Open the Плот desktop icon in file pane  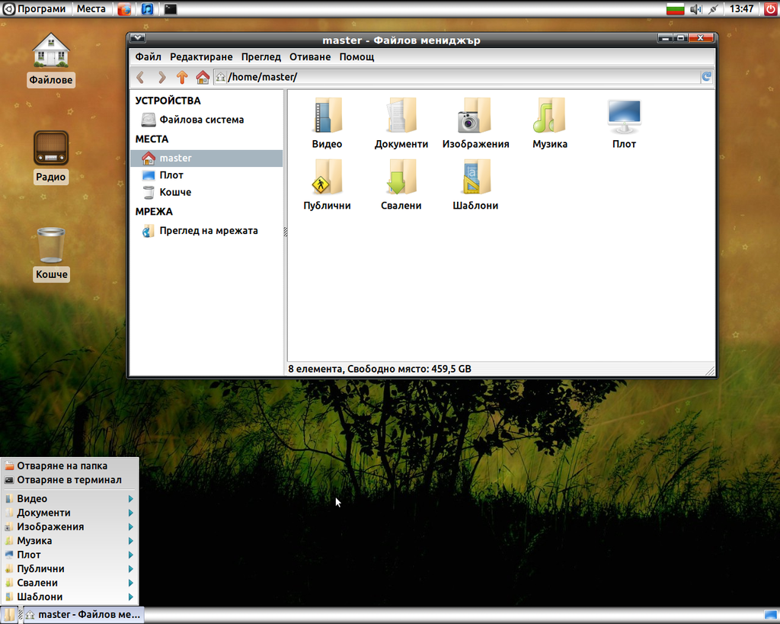625,123
